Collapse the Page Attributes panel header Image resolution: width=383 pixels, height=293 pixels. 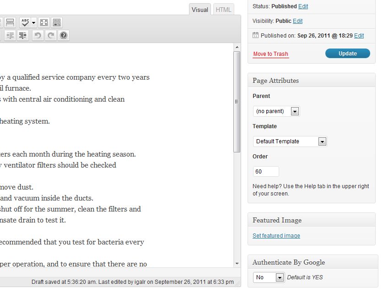click(x=312, y=81)
